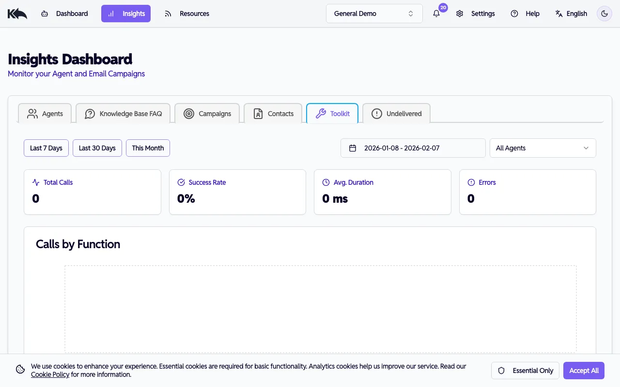This screenshot has width=620, height=387.
Task: Switch to the Contacts tab
Action: pos(273,113)
